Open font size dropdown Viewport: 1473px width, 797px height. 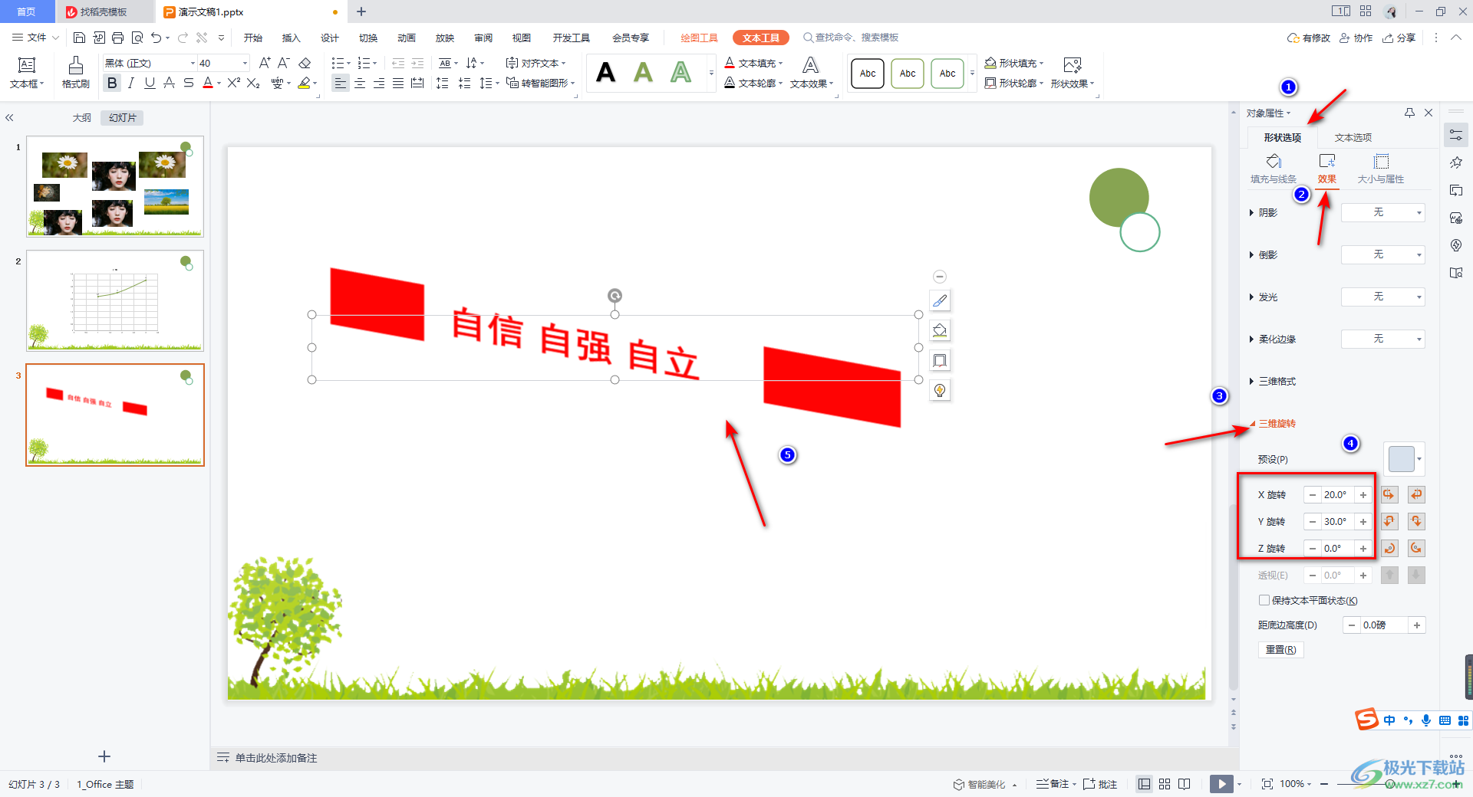click(245, 63)
